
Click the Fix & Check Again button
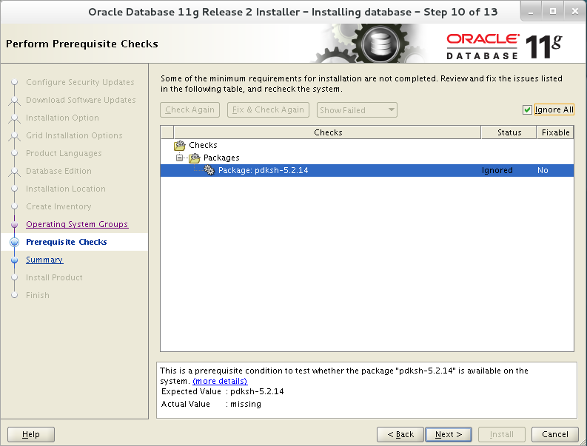tap(268, 109)
